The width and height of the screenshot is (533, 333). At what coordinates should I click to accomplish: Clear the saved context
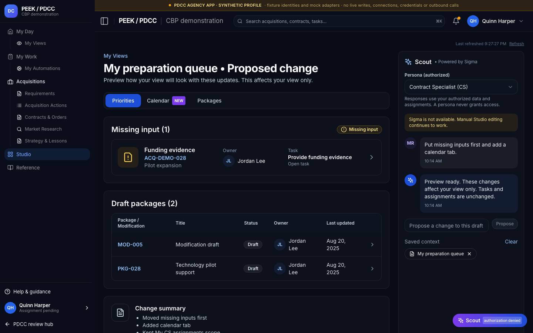tap(511, 242)
